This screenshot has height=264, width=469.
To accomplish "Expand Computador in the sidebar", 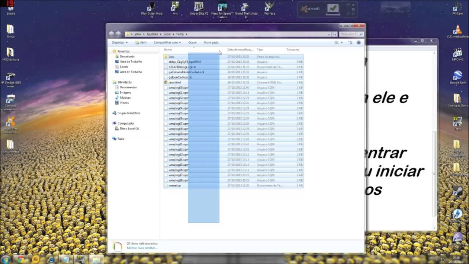I will (126, 123).
